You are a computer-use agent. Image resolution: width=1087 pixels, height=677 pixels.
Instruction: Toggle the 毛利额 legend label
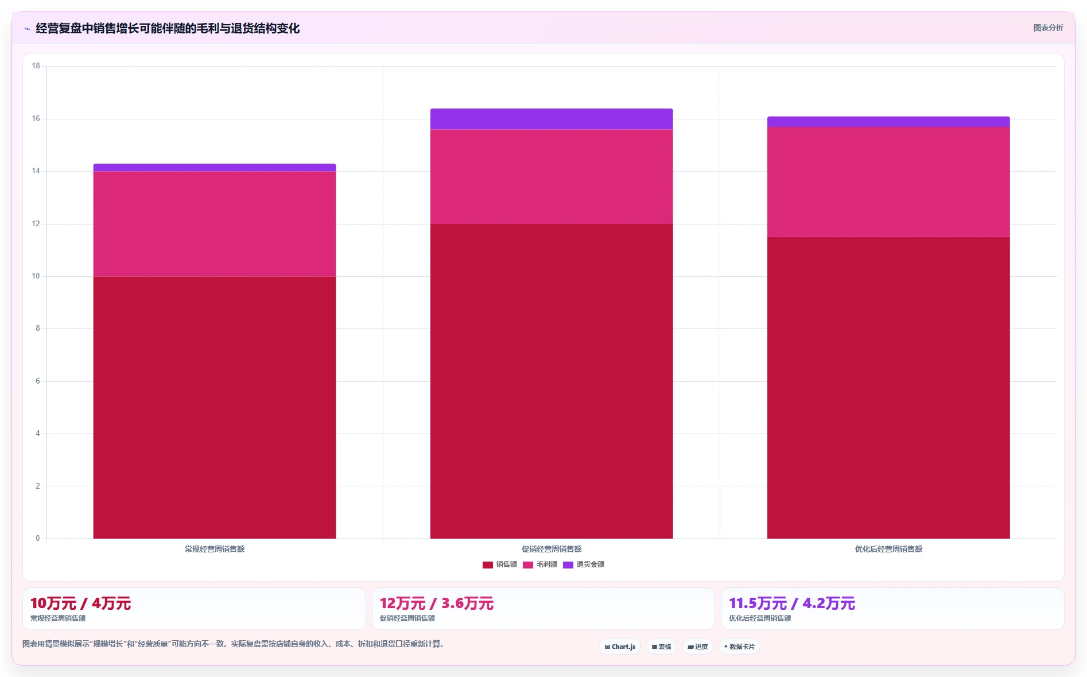pos(546,564)
